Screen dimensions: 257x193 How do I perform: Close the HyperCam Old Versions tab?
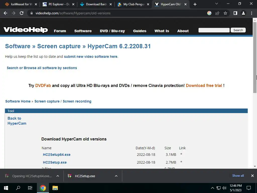click(185, 4)
